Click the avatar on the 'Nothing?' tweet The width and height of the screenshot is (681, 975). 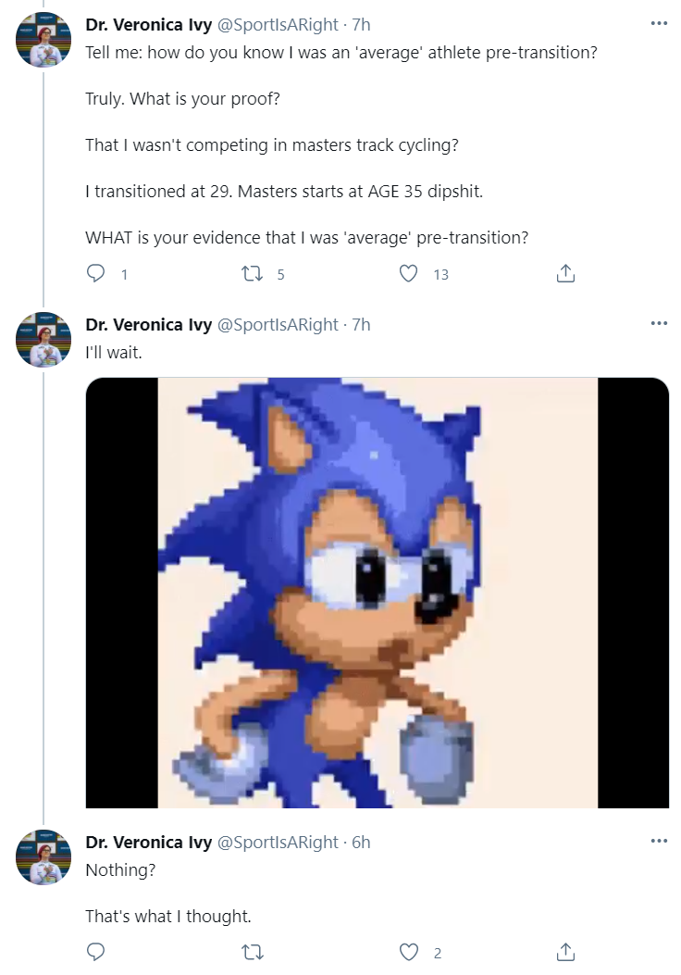[43, 856]
